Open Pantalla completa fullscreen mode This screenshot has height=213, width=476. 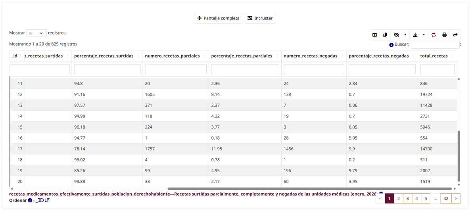pos(218,18)
